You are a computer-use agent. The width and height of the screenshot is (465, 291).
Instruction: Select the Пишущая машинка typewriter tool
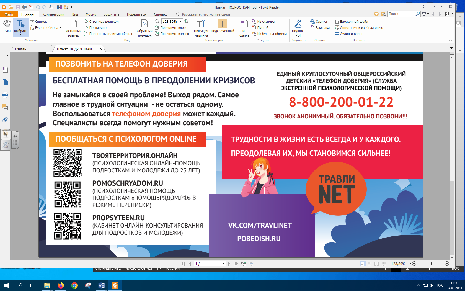pyautogui.click(x=201, y=28)
